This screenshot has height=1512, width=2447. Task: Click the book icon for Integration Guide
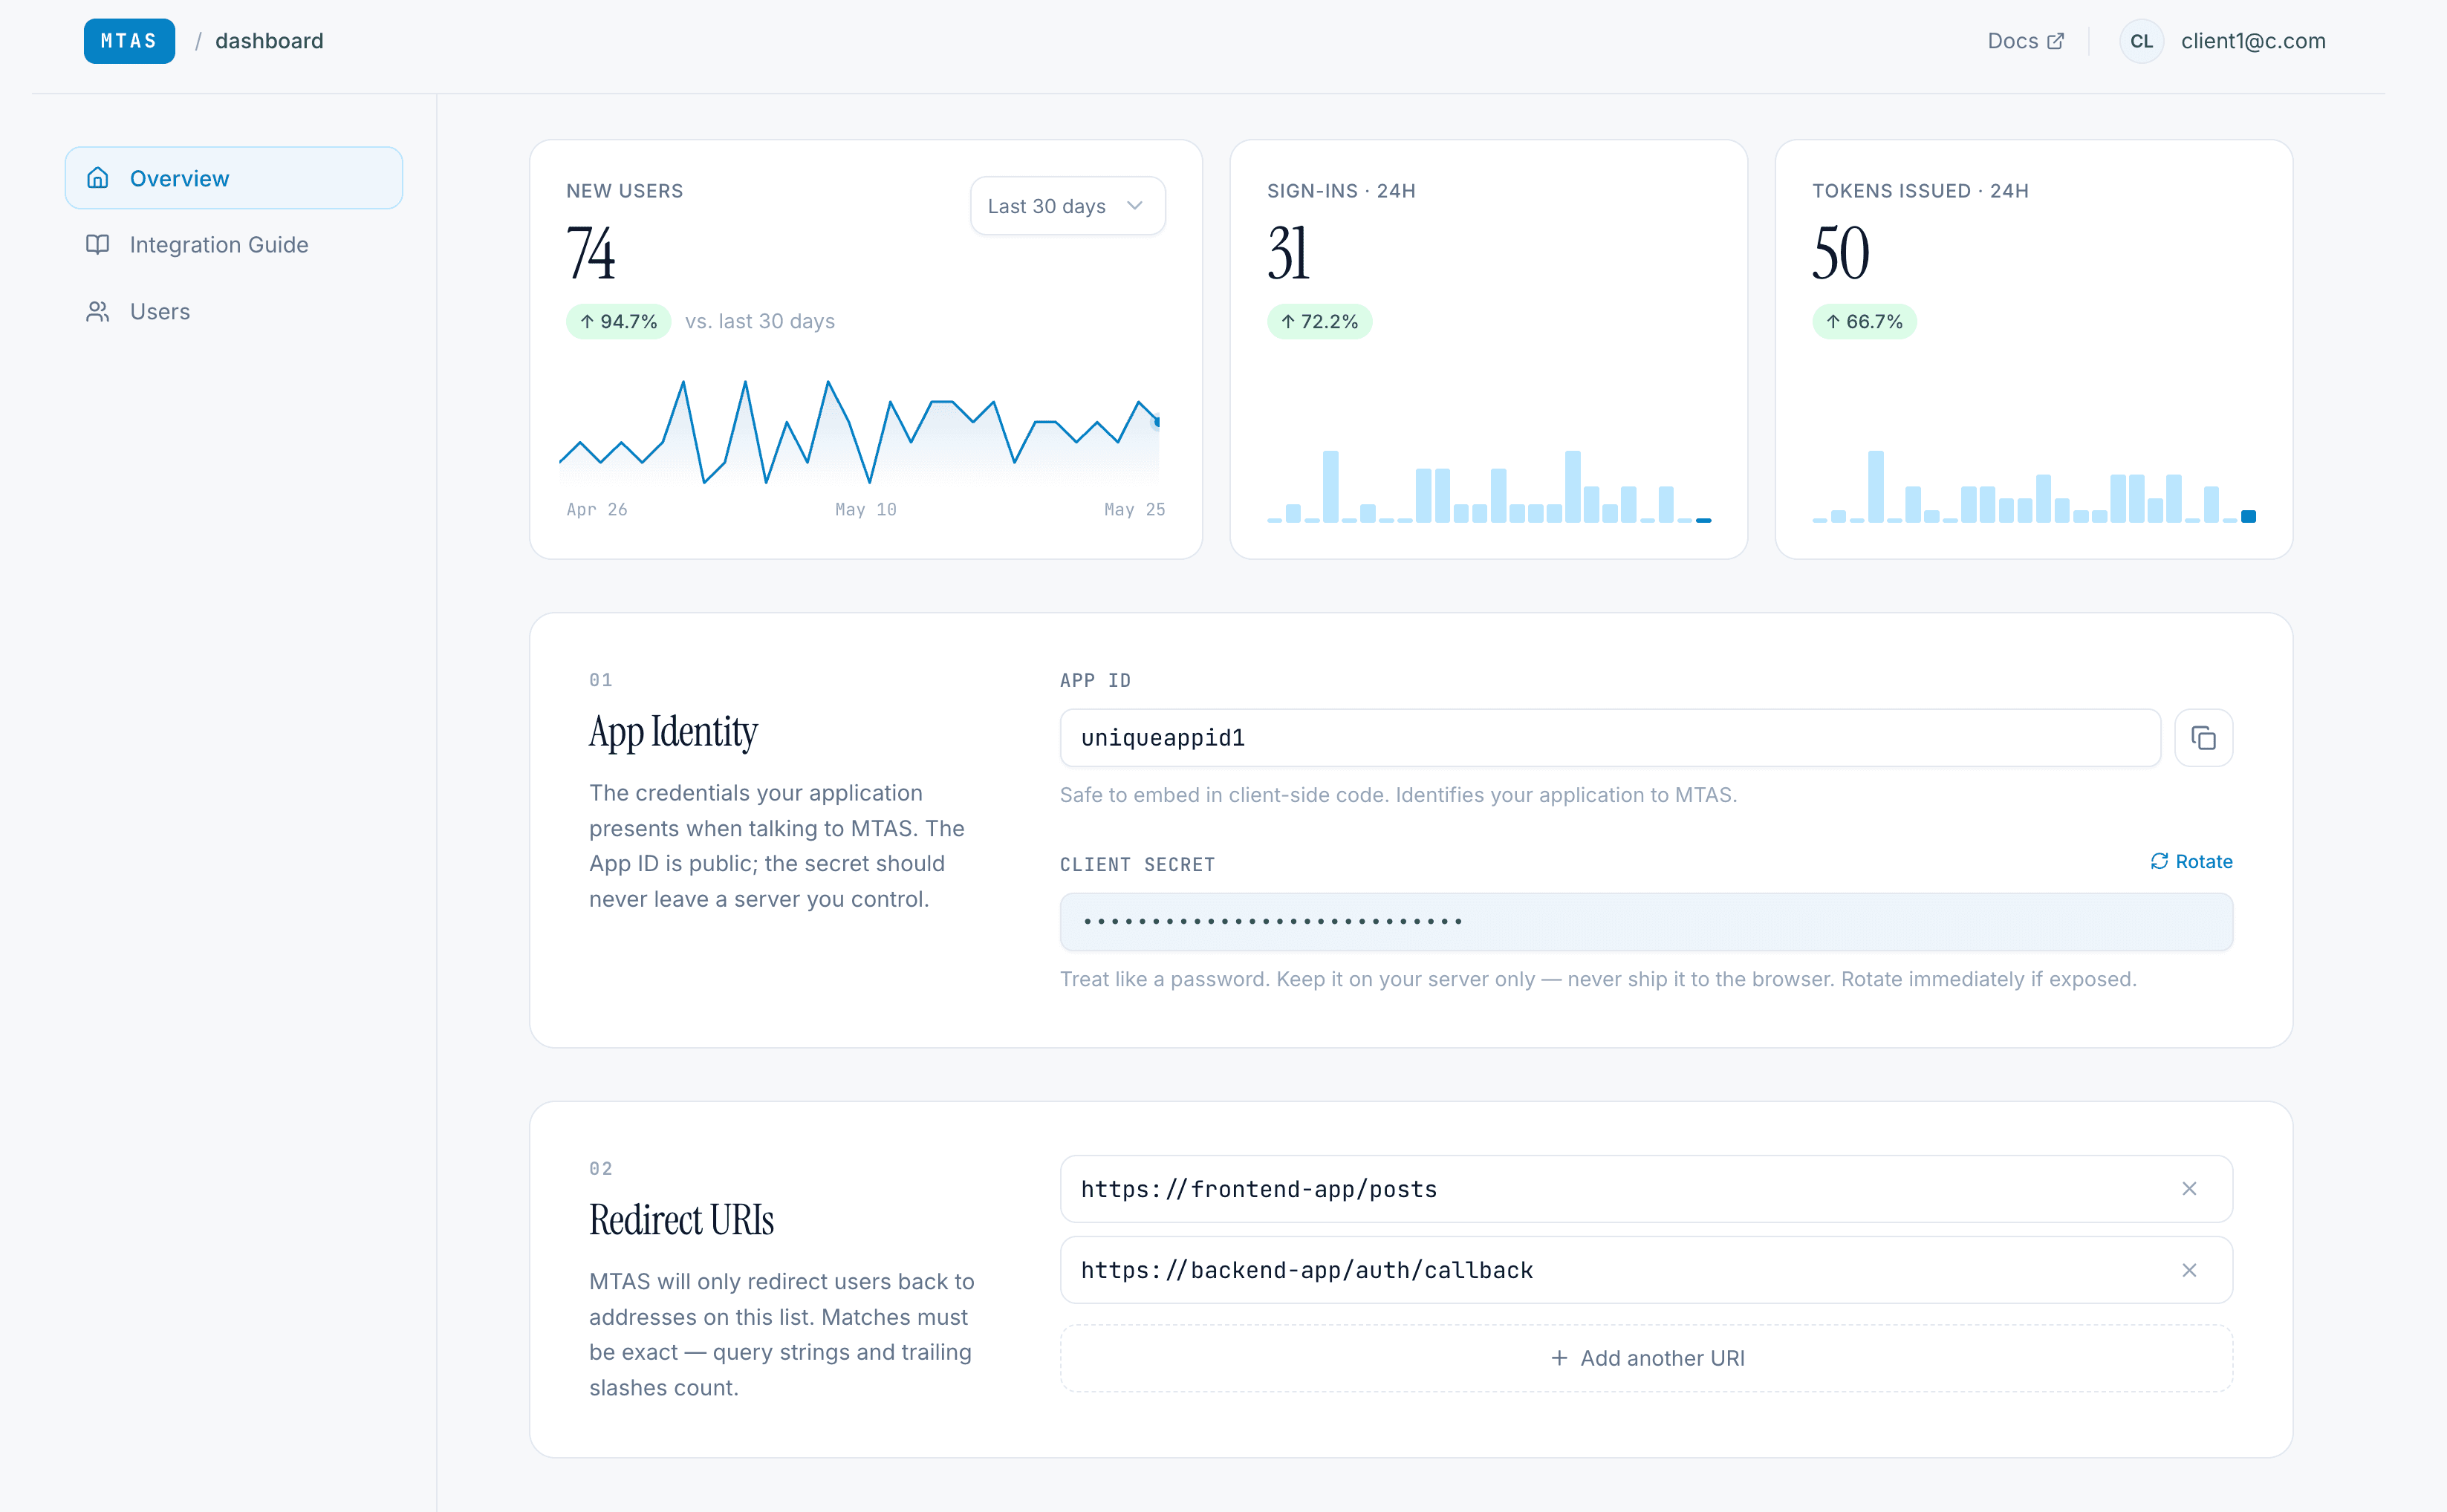97,245
